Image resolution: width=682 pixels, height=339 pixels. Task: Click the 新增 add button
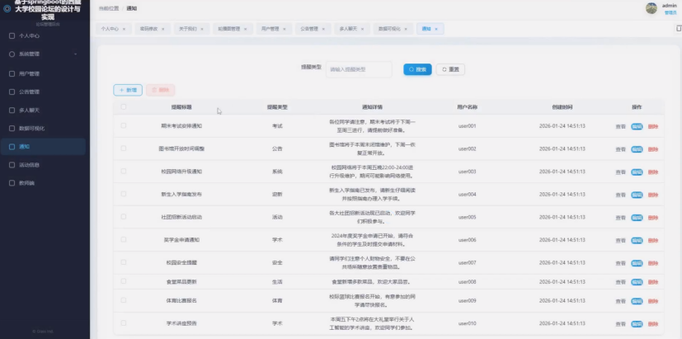click(128, 90)
